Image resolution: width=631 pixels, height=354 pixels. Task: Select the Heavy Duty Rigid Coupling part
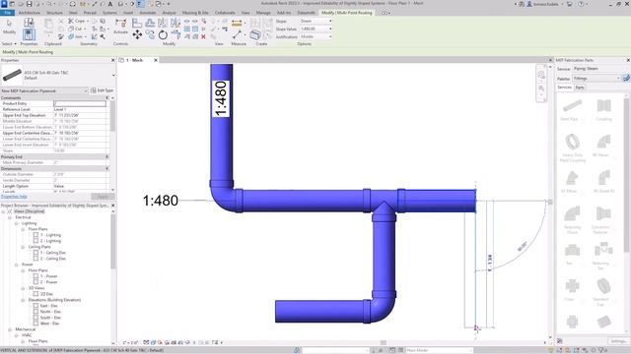click(572, 142)
